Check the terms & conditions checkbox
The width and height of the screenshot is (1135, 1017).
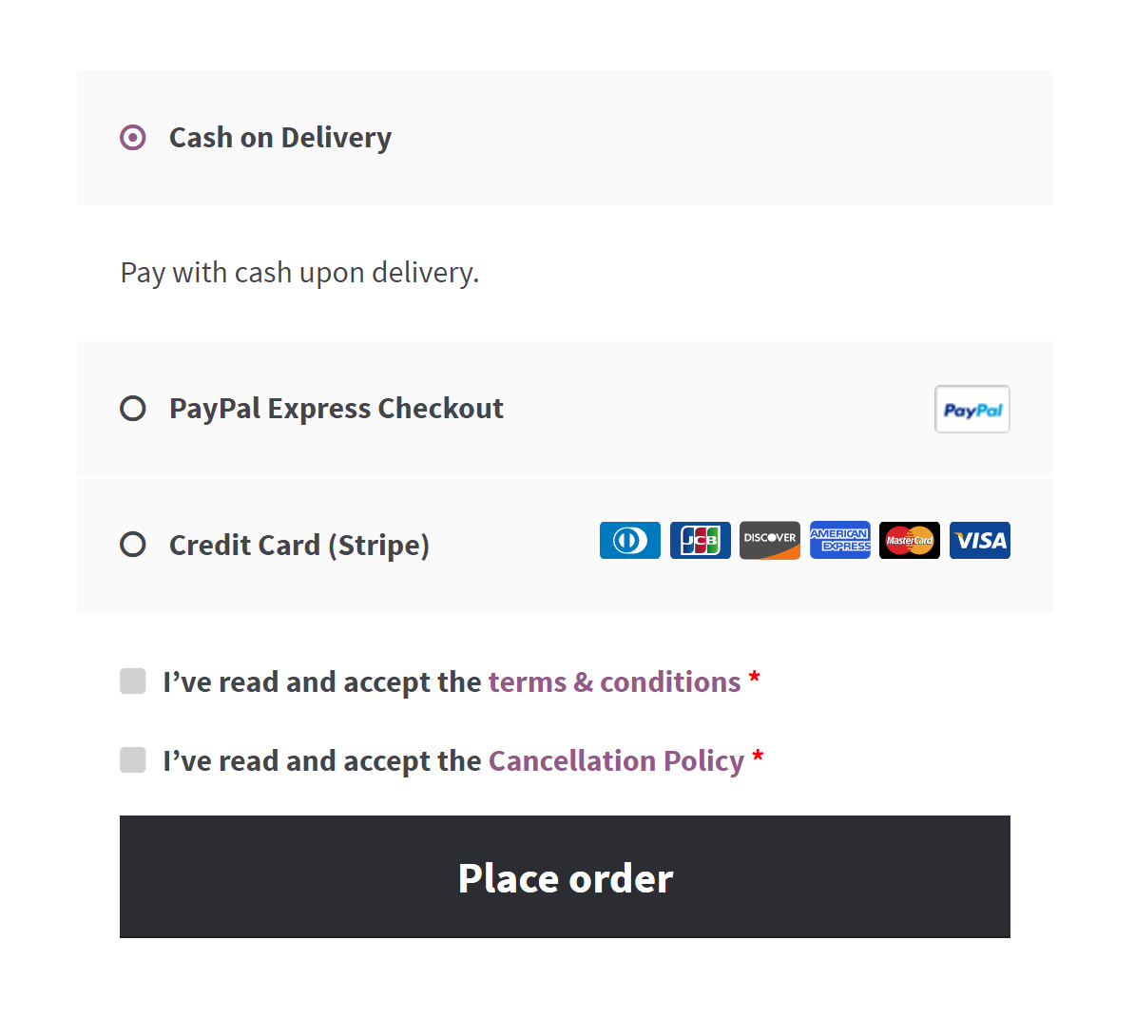tap(133, 681)
